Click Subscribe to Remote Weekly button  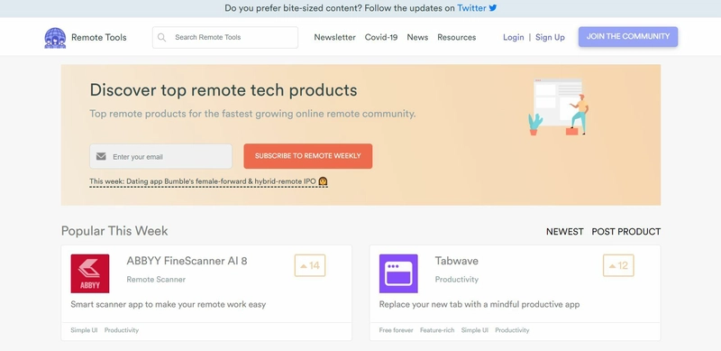(x=308, y=156)
